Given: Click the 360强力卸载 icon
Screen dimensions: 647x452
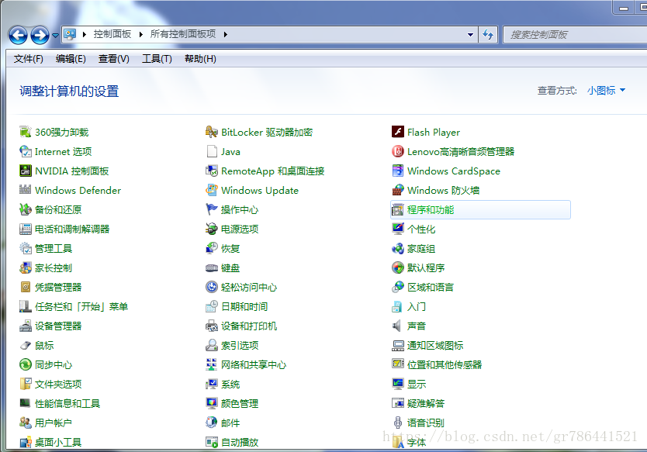Looking at the screenshot, I should 26,132.
